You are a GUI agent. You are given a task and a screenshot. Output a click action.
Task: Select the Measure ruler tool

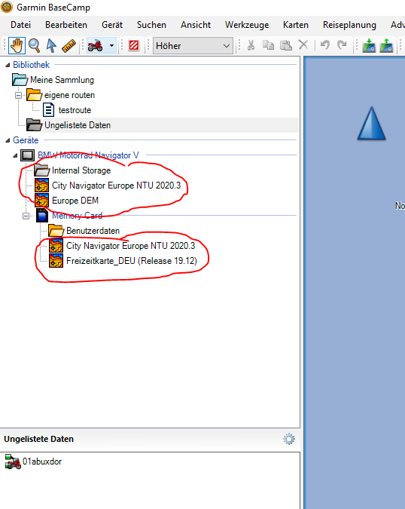[x=69, y=45]
